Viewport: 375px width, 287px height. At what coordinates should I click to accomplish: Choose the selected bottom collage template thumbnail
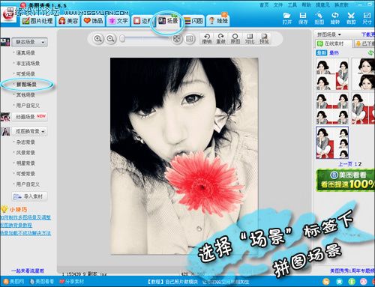[x=332, y=142]
